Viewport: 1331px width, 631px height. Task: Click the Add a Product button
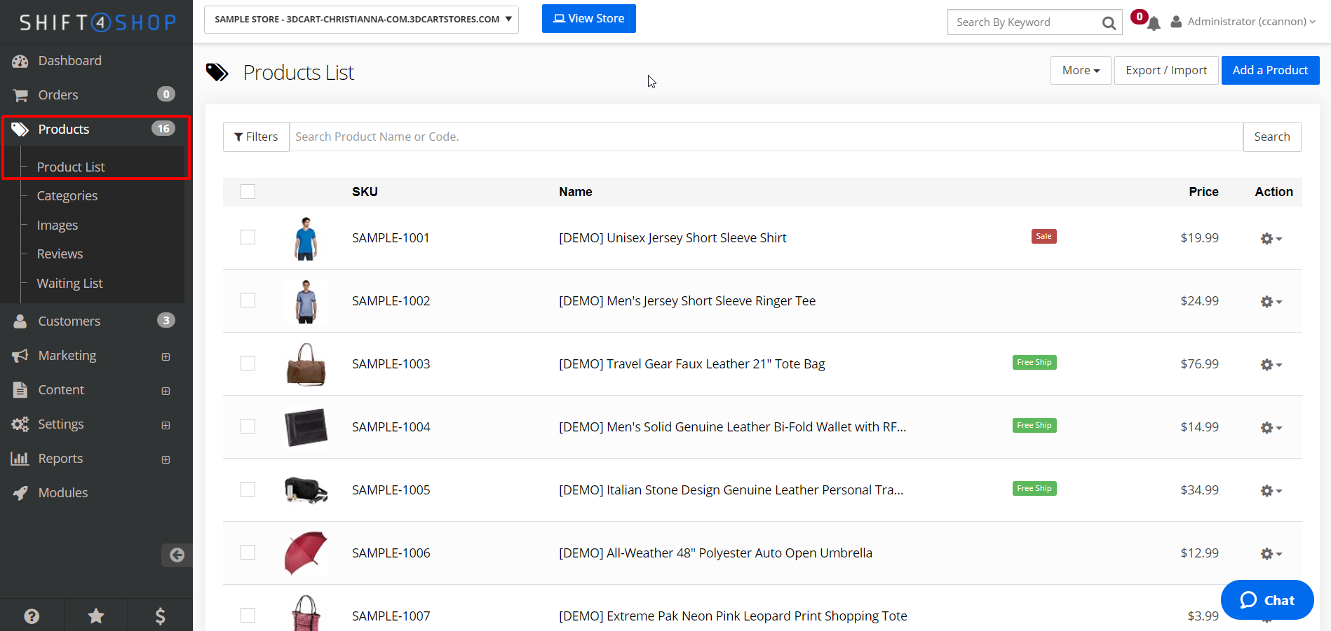(1270, 70)
